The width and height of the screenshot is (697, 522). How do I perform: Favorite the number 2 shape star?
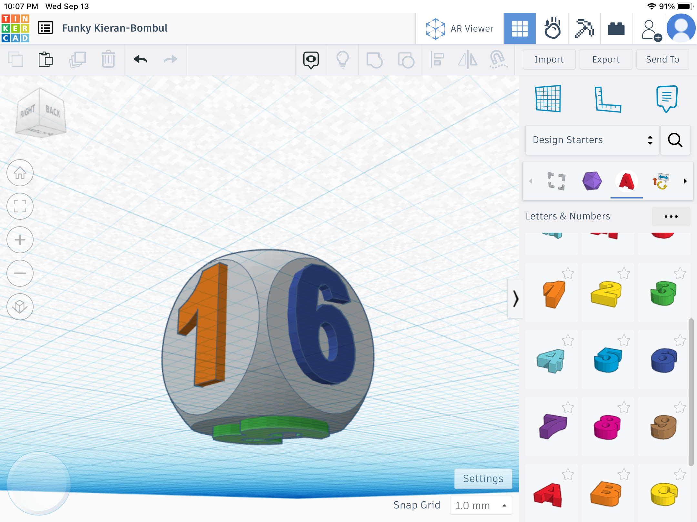pos(624,274)
